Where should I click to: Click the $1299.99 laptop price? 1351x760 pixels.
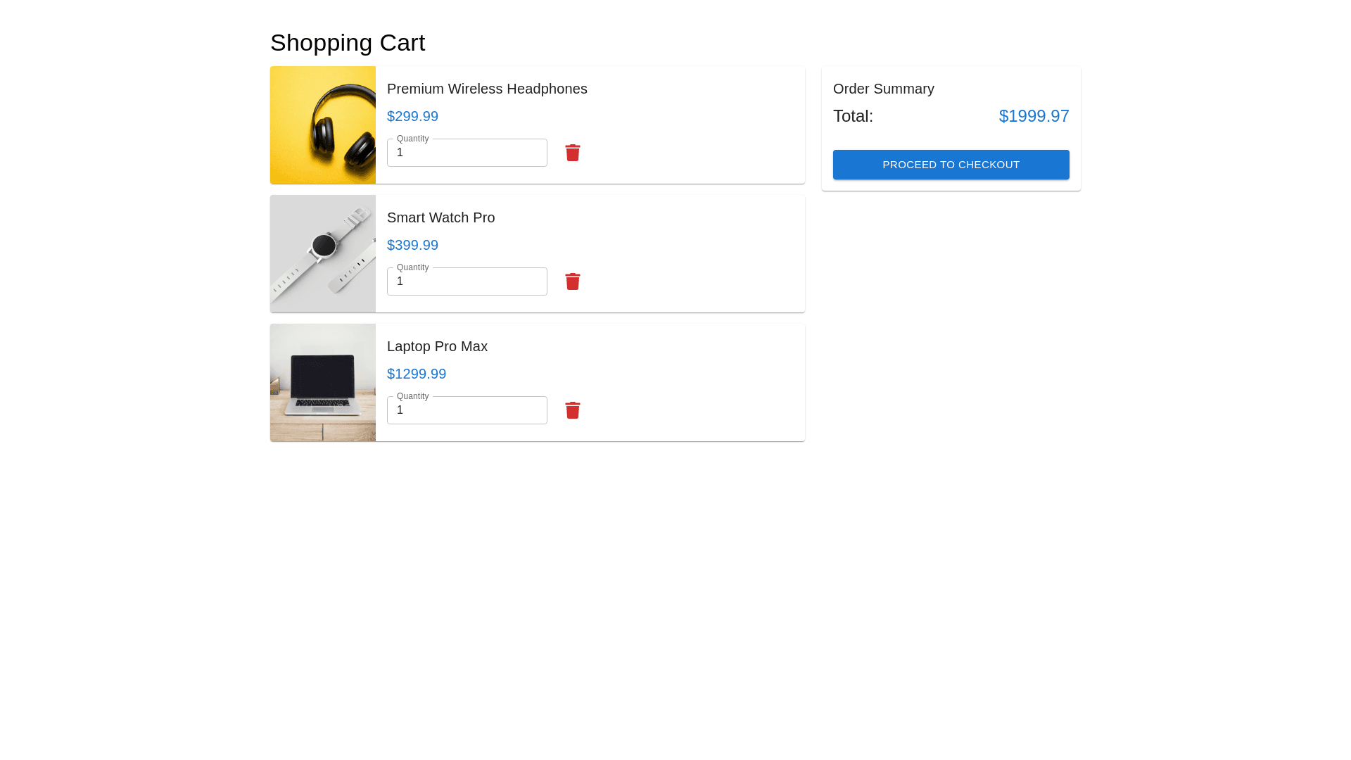417,374
